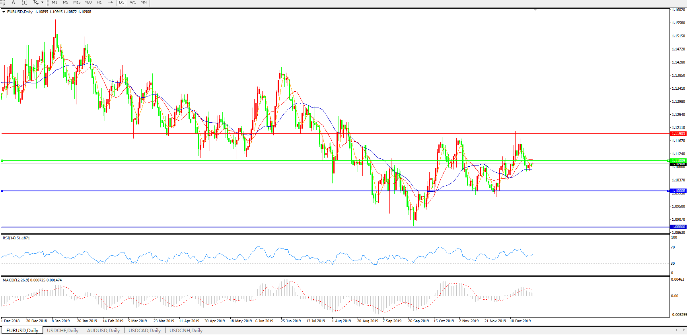Open the USDCHF,Daily chart tab
The width and height of the screenshot is (687, 335).
point(62,330)
